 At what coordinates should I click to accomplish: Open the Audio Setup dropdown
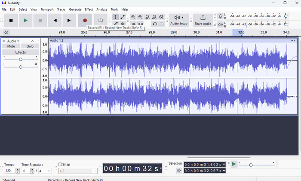(179, 20)
